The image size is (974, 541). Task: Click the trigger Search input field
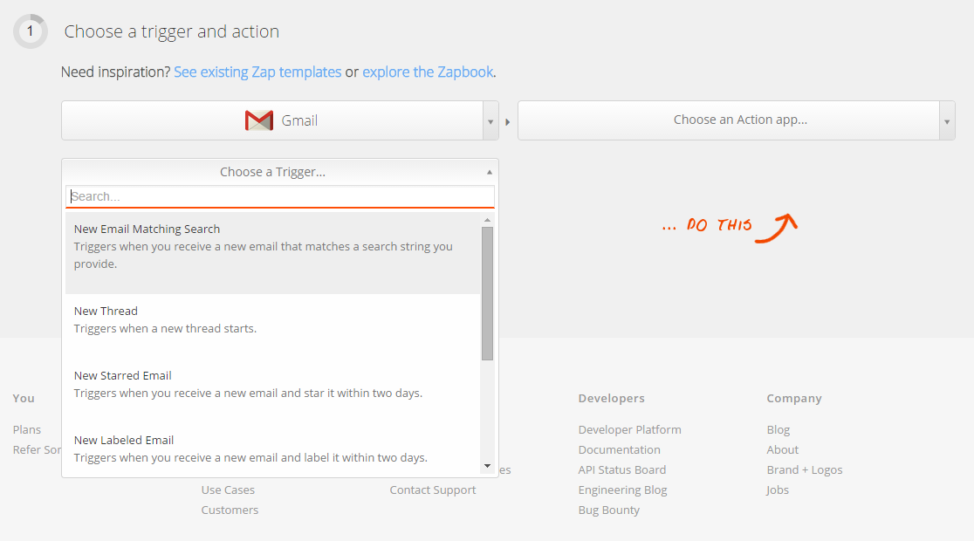(280, 196)
